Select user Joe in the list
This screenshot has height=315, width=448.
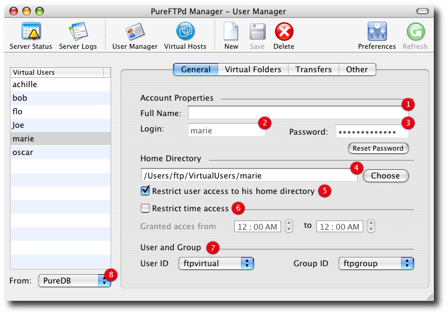point(61,125)
